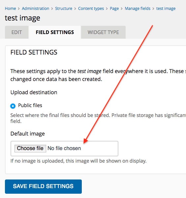This screenshot has width=186, height=198.
Task: Save field settings with the blue button
Action: (x=43, y=186)
